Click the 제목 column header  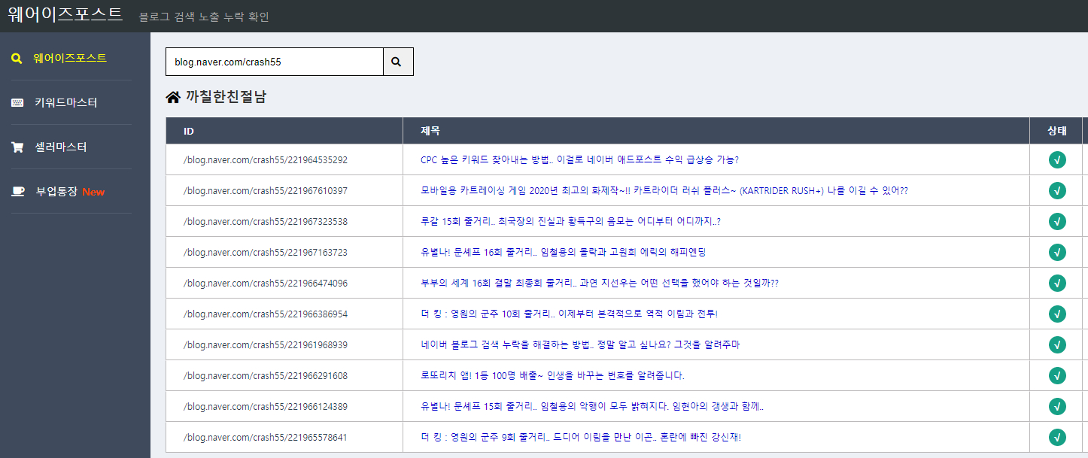click(x=716, y=131)
